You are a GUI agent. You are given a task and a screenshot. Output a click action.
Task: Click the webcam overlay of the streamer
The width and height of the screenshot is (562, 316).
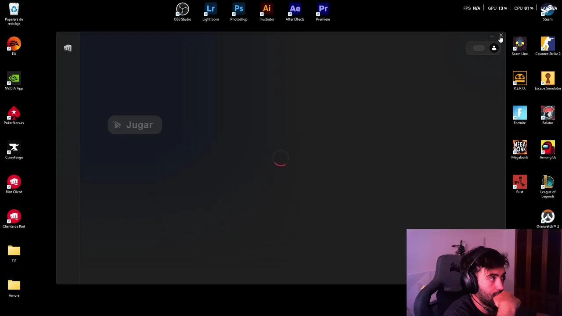click(x=484, y=273)
